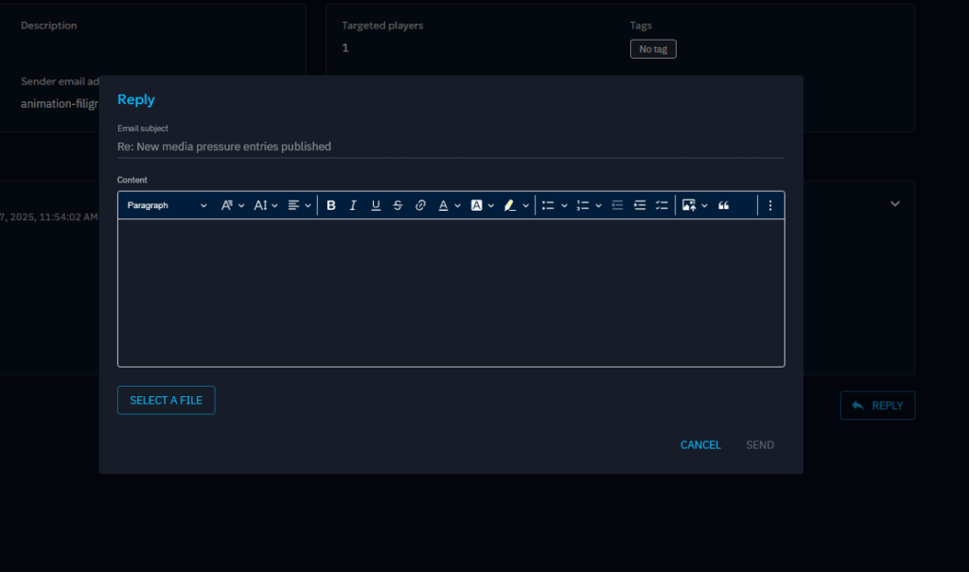Insert a link using the link icon
This screenshot has width=969, height=572.
pos(420,205)
